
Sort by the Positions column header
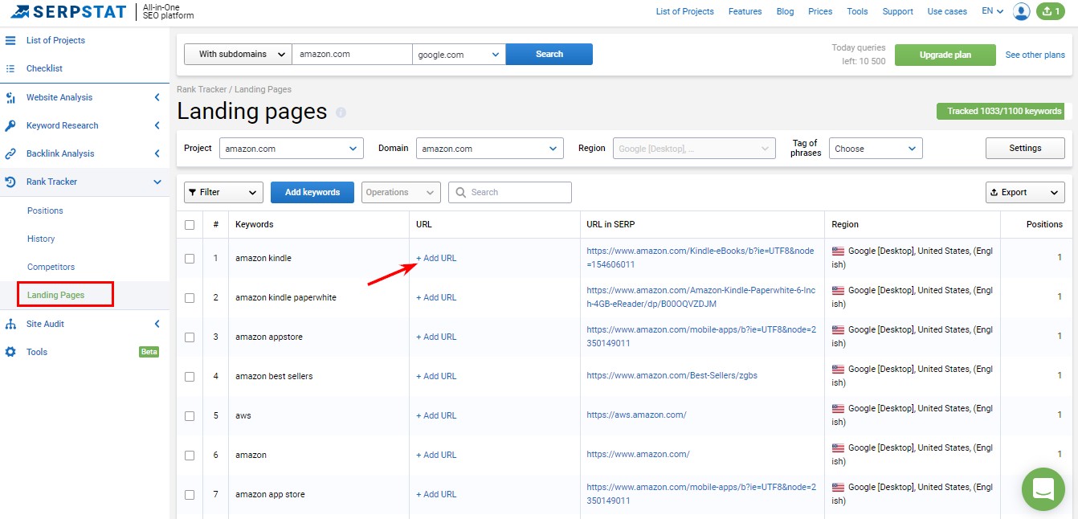pos(1044,224)
